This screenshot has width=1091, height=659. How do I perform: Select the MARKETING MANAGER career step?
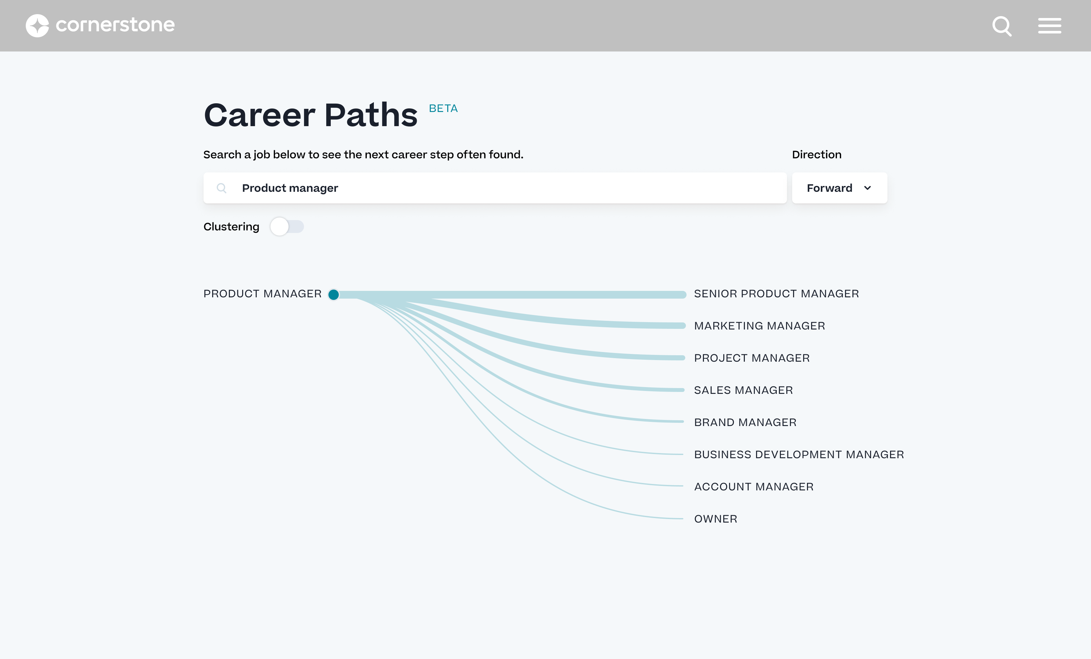759,326
